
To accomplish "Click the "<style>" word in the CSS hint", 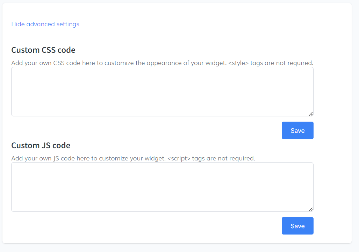I will pyautogui.click(x=238, y=63).
